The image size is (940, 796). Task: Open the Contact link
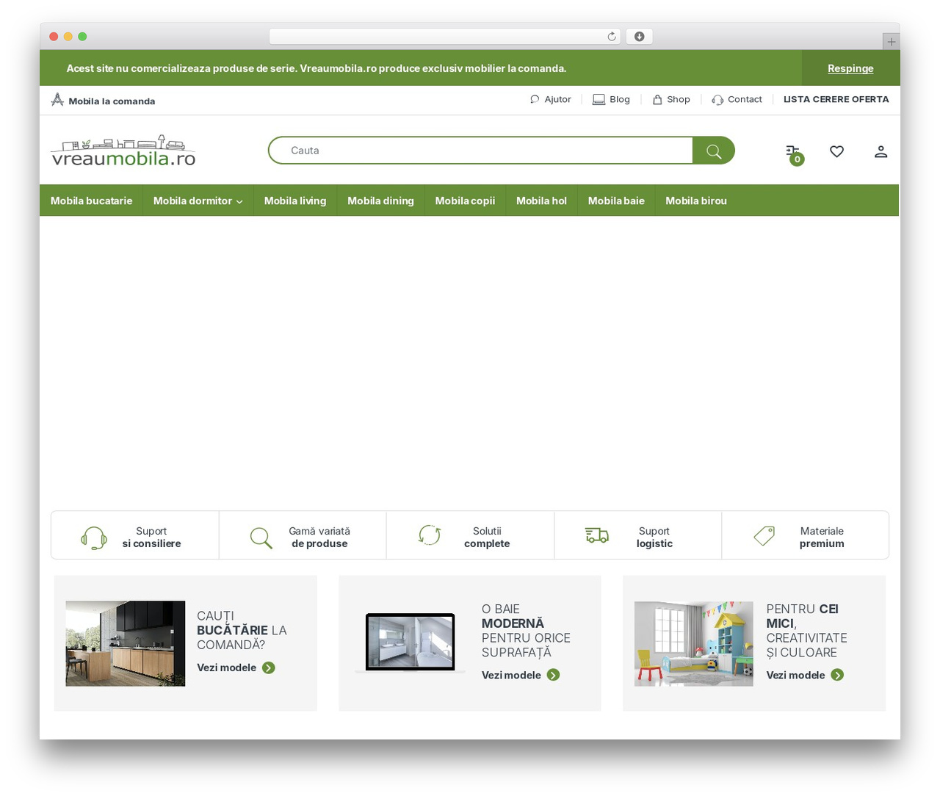point(737,99)
